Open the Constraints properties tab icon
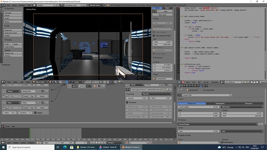Viewport: 267px width, 150px height. (x=198, y=86)
